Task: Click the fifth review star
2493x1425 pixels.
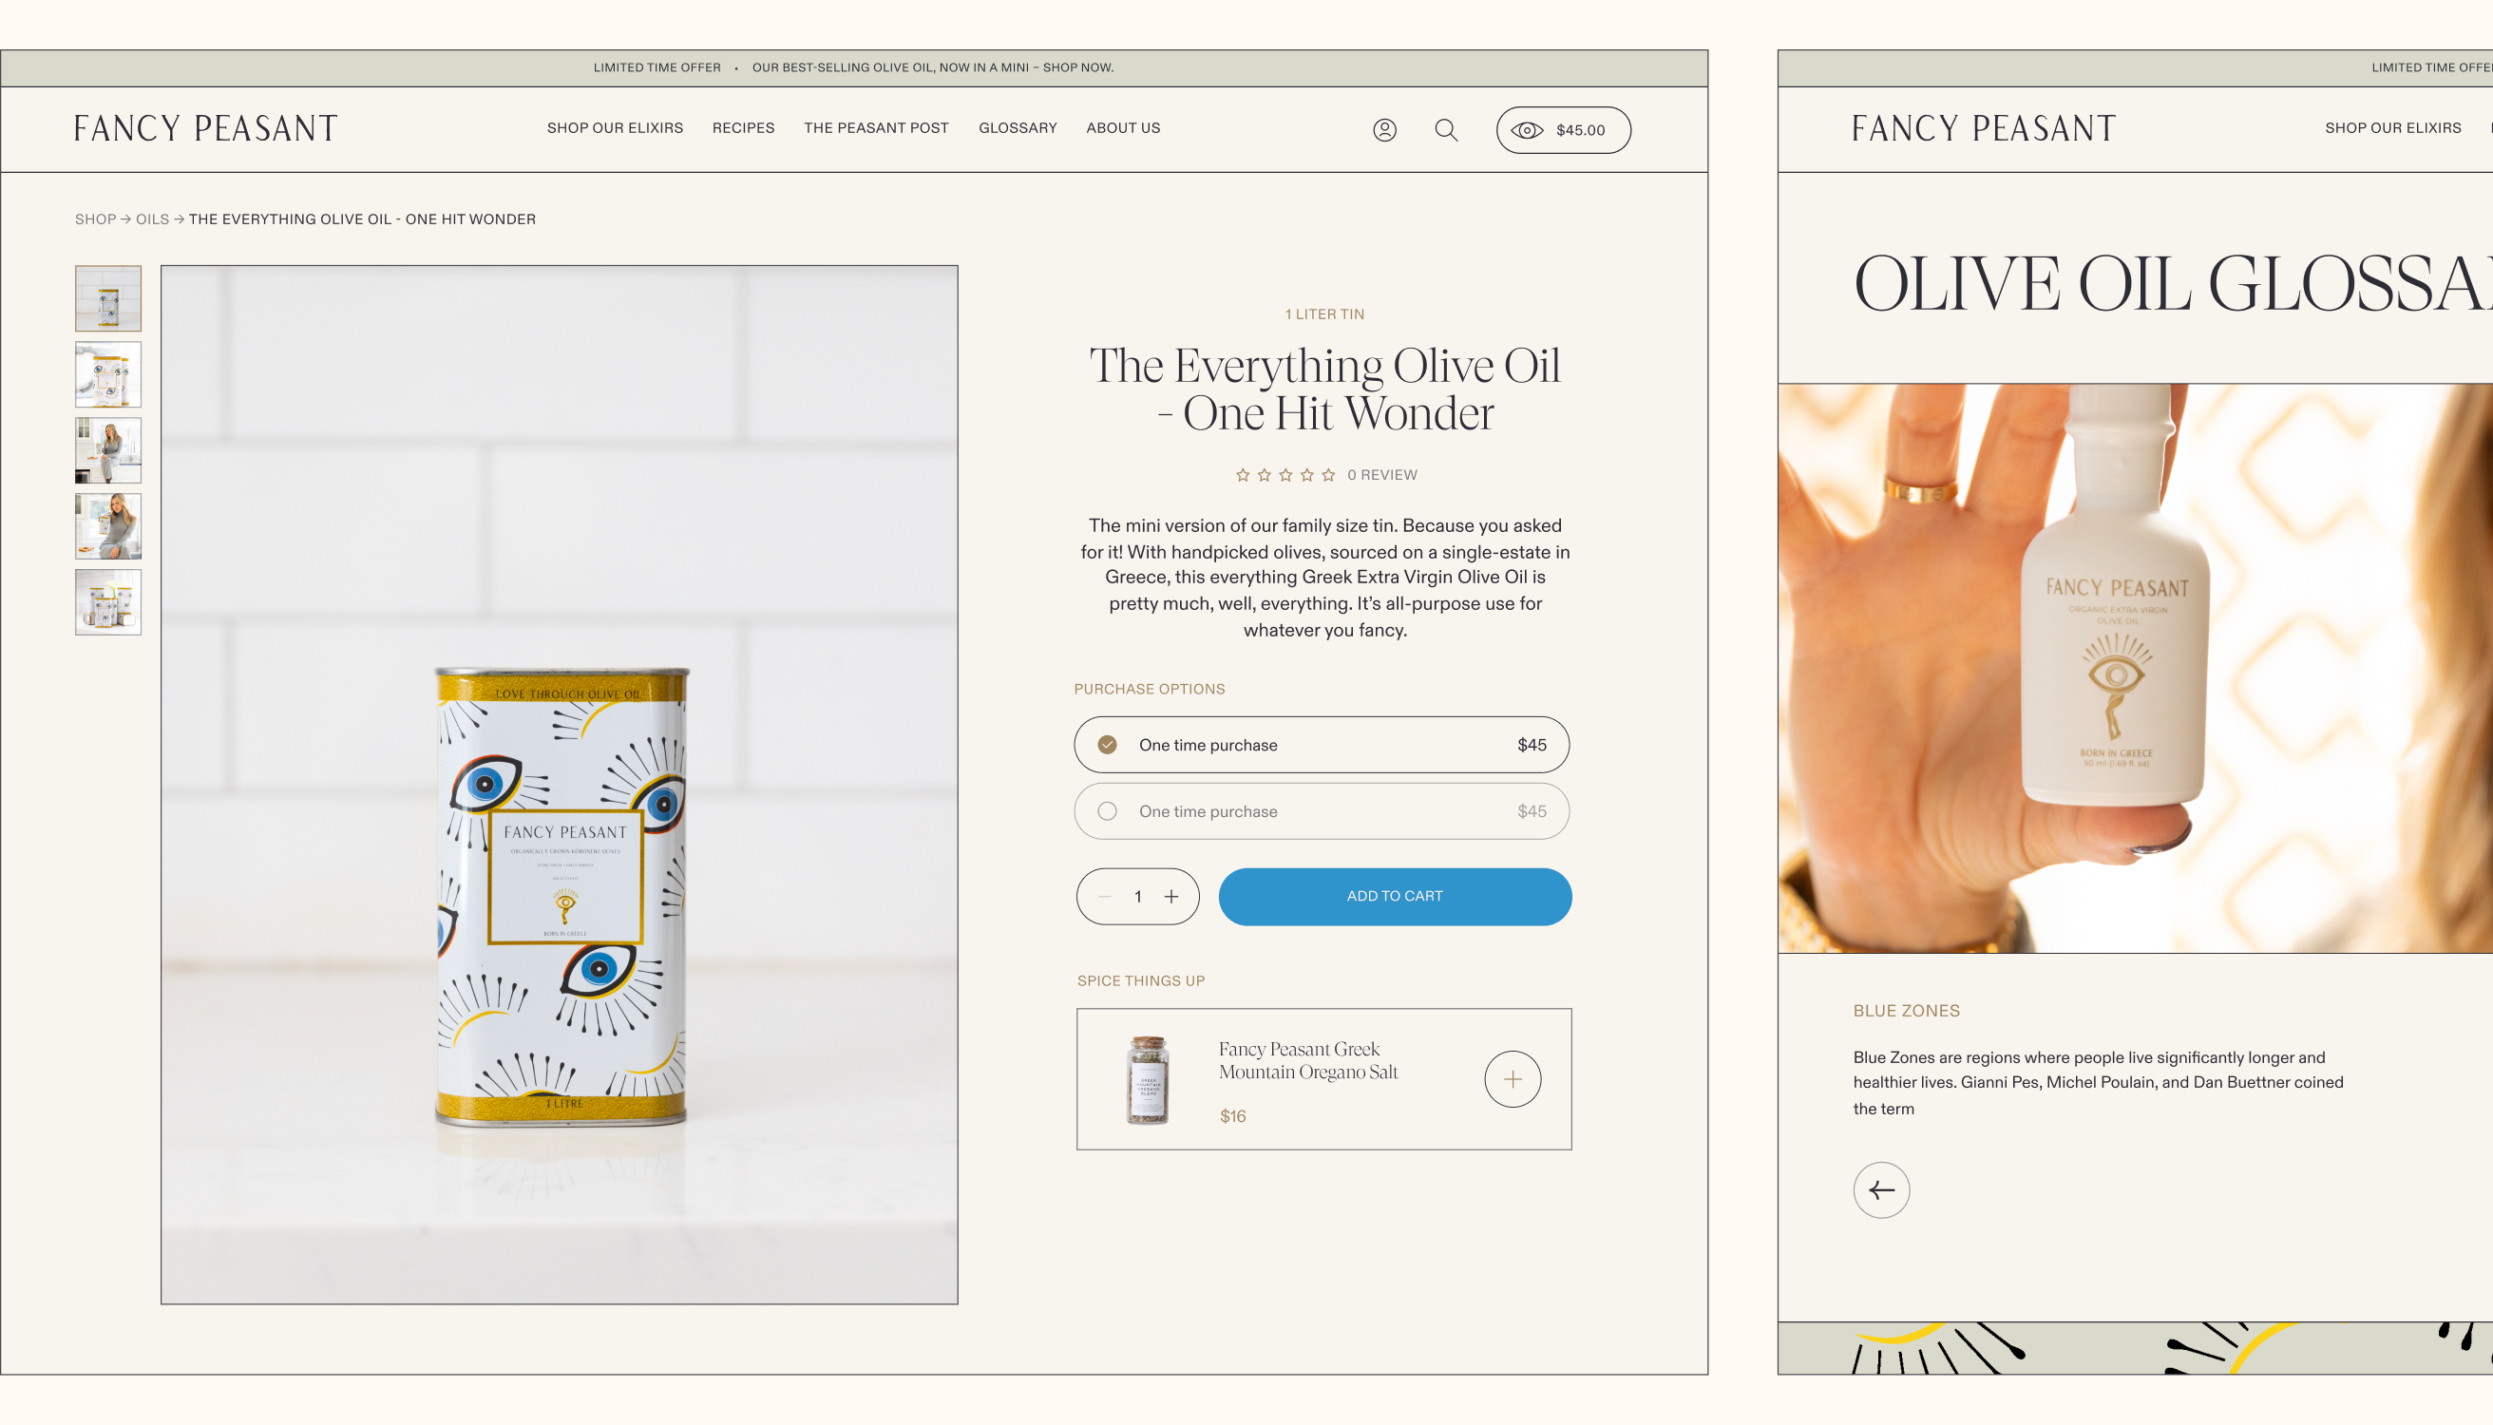Action: (1328, 475)
